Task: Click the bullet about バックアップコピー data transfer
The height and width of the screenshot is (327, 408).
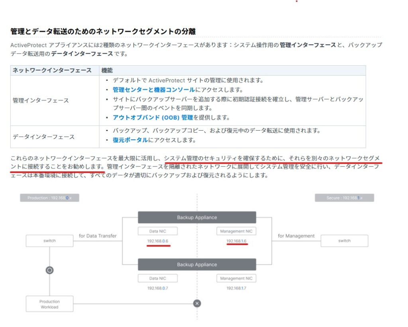Action: pos(216,130)
